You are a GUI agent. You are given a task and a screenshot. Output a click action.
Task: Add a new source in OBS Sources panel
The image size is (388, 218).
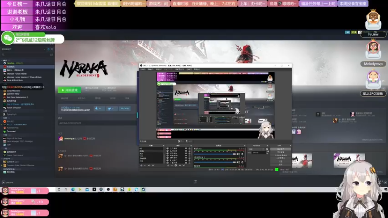(168, 165)
